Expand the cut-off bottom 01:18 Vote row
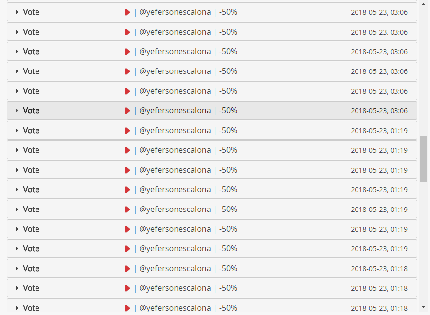Image resolution: width=430 pixels, height=315 pixels. click(x=17, y=308)
